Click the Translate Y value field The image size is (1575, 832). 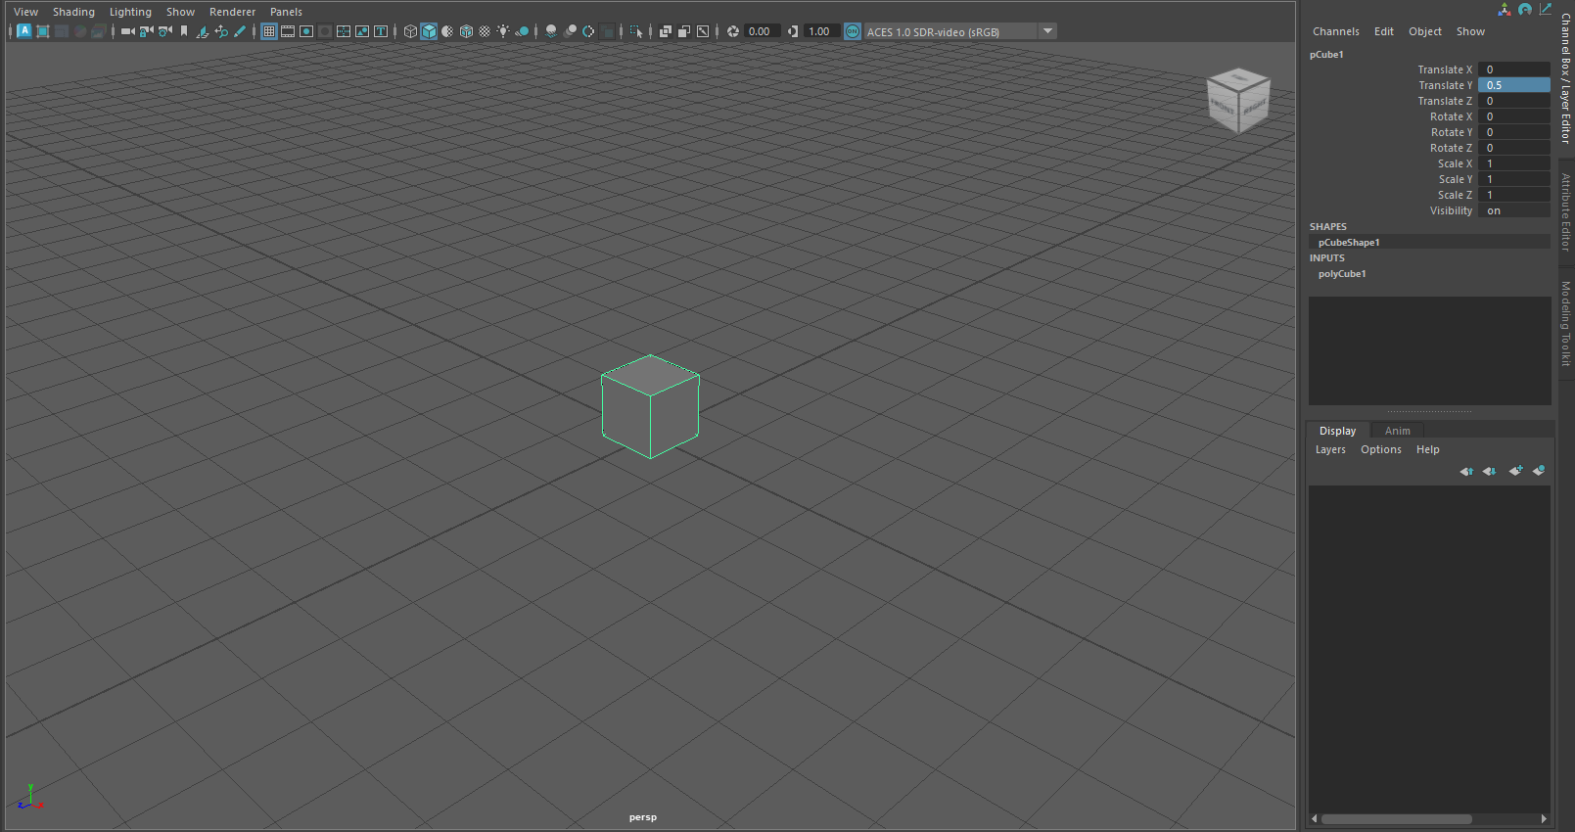coord(1513,85)
